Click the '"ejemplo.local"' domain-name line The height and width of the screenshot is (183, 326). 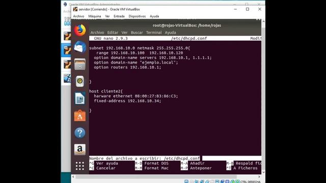coord(136,63)
